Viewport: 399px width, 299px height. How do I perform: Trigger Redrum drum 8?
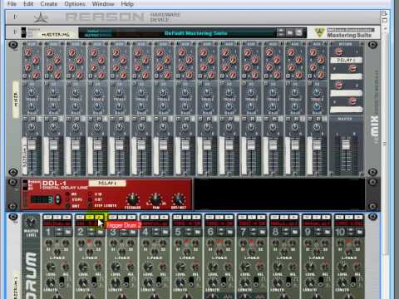(293, 217)
